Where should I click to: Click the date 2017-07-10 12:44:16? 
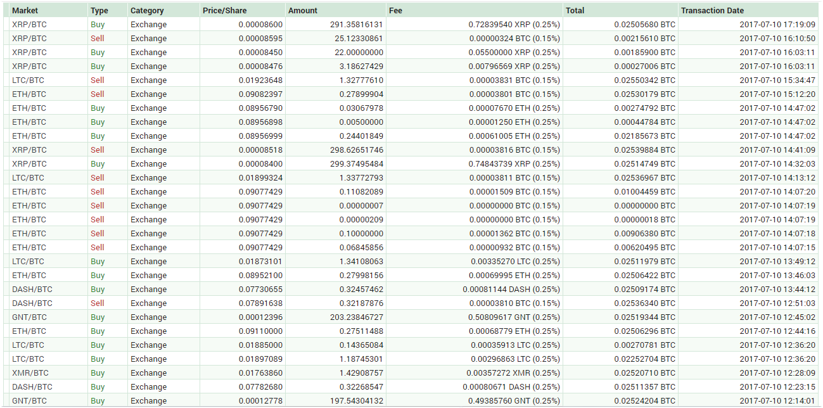(777, 331)
